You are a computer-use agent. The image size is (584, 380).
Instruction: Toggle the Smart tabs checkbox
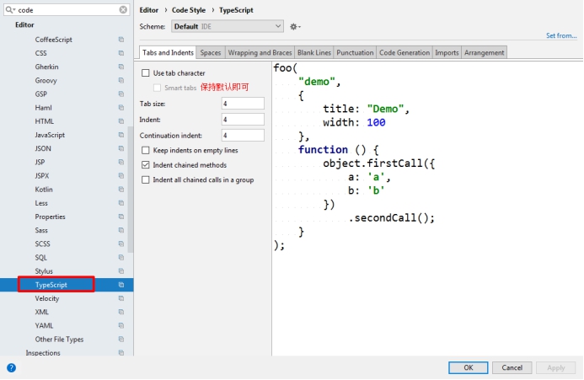tap(158, 88)
